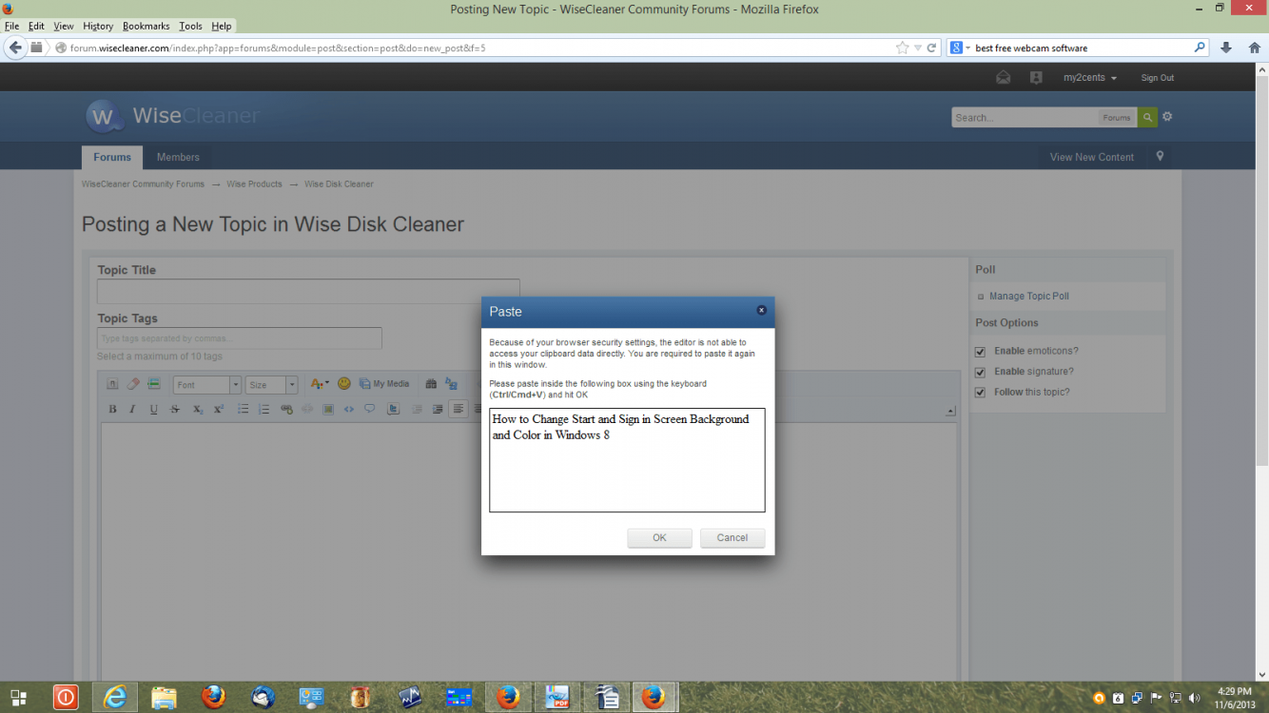Insert an image in the editor
1269x713 pixels.
[x=328, y=409]
